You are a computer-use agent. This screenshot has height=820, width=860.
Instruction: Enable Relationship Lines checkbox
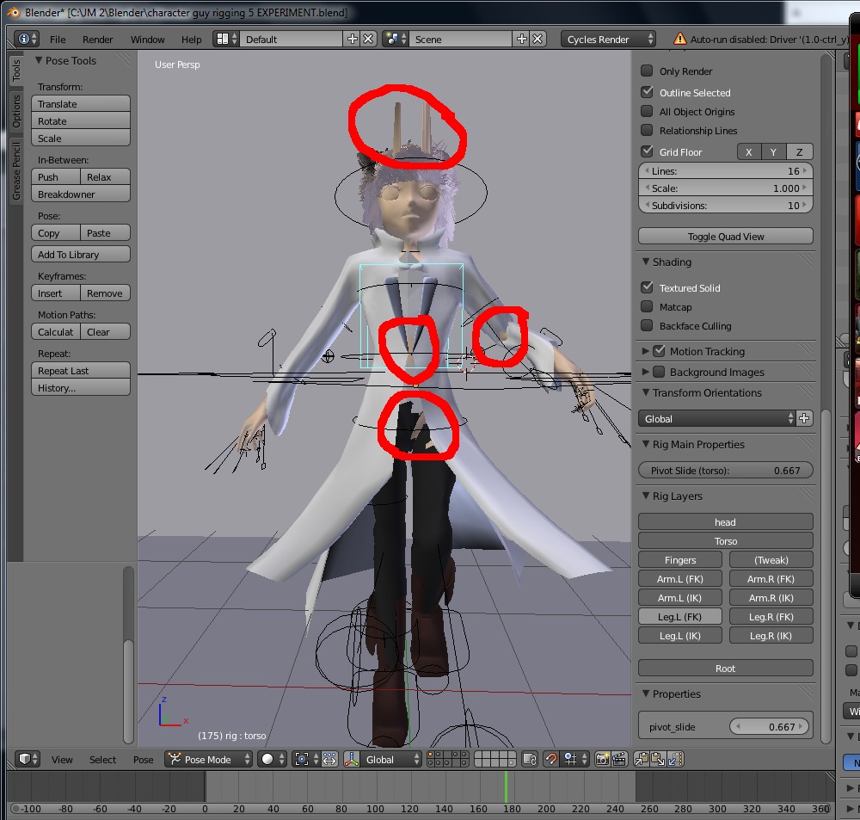pyautogui.click(x=648, y=130)
